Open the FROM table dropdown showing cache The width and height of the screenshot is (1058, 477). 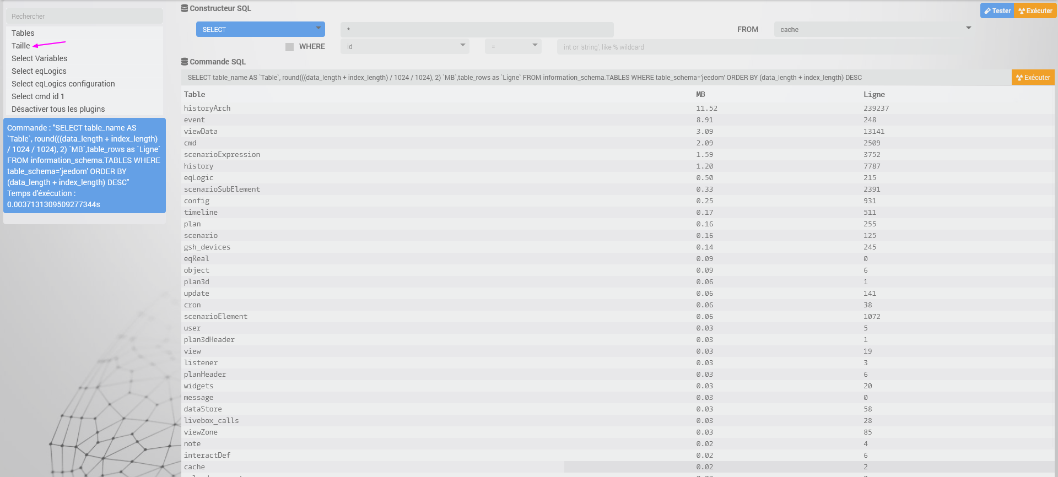[x=874, y=29]
